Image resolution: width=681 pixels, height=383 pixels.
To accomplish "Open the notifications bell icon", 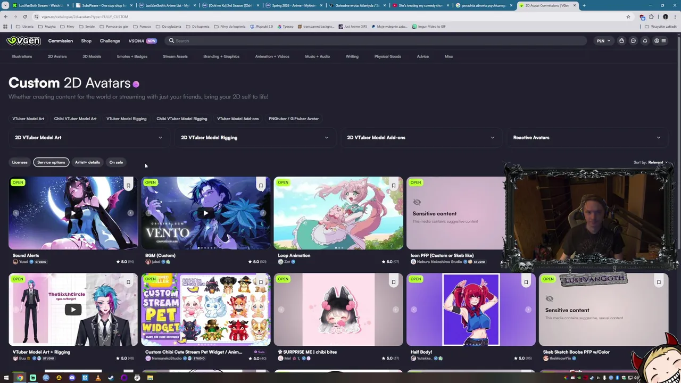I will point(645,41).
